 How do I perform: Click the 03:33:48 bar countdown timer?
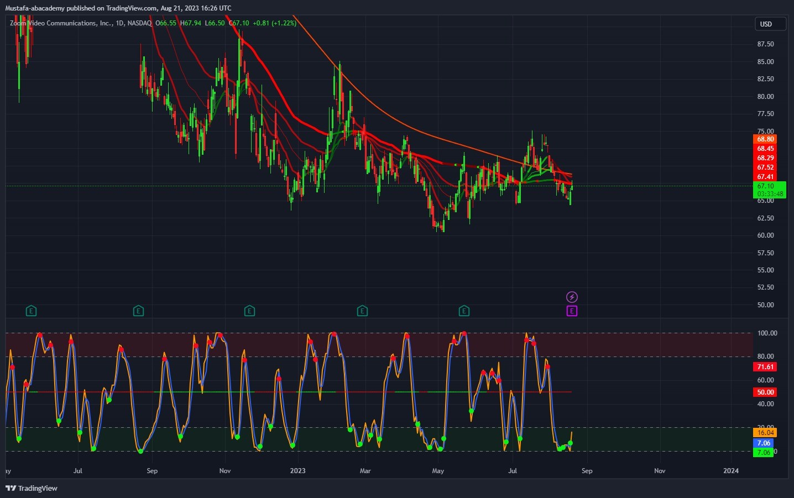coord(770,194)
